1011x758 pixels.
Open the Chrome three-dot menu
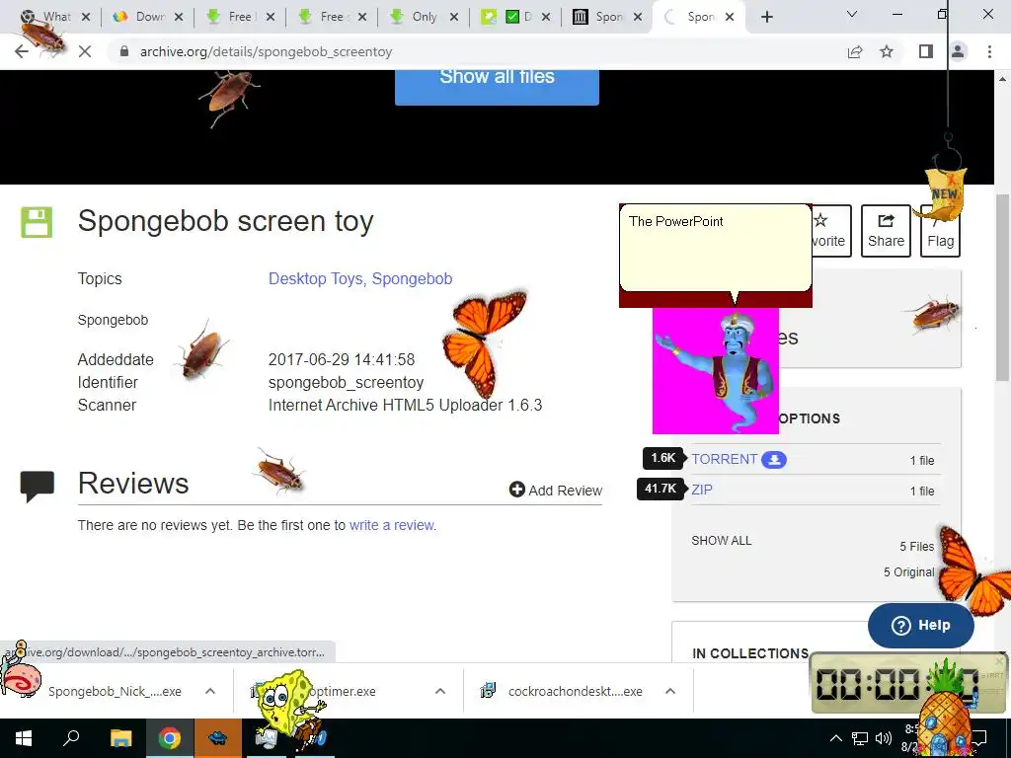point(989,51)
